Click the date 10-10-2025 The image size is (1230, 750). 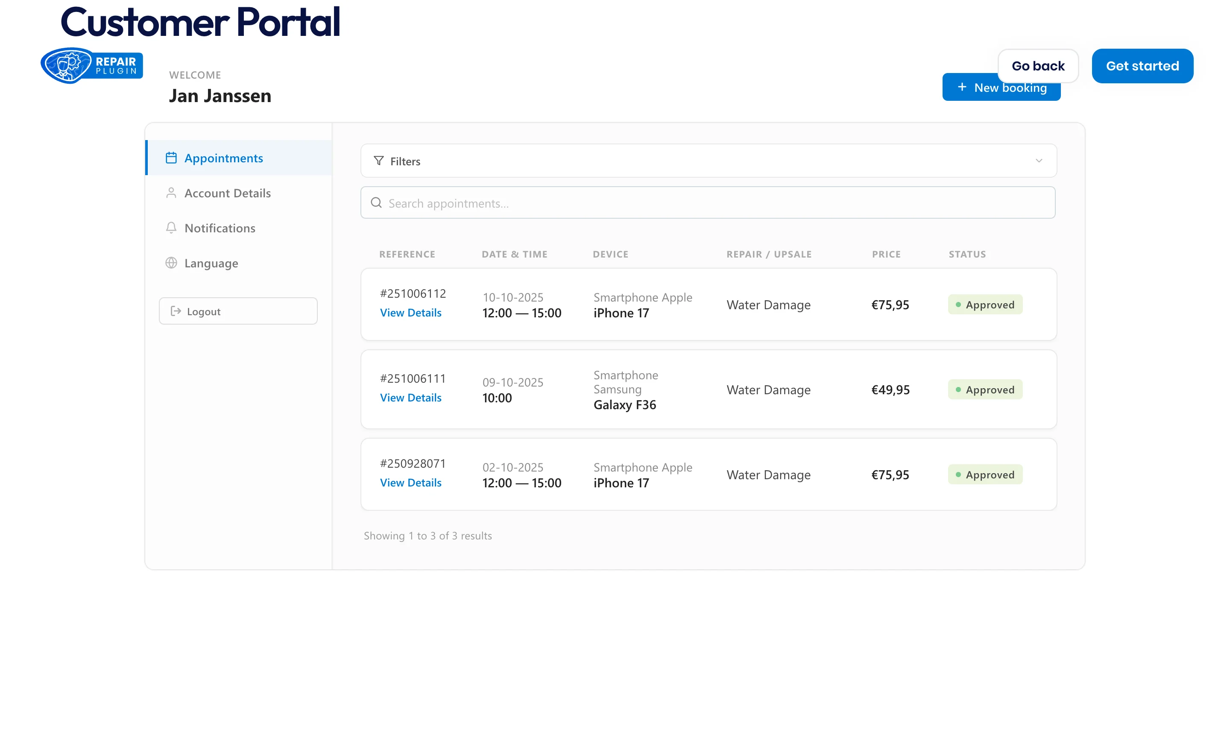(x=512, y=297)
